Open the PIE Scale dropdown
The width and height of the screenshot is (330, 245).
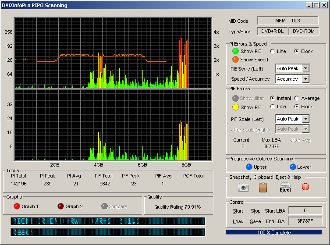coord(306,68)
